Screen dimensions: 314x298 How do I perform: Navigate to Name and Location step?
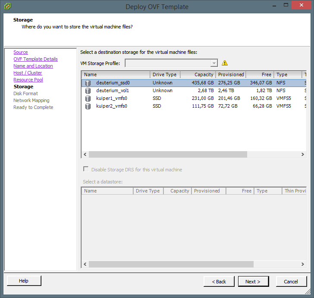(x=33, y=66)
